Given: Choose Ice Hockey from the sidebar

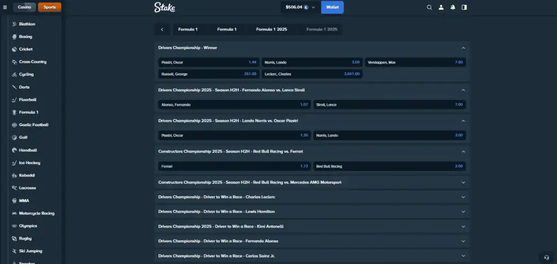Looking at the screenshot, I should pyautogui.click(x=30, y=163).
